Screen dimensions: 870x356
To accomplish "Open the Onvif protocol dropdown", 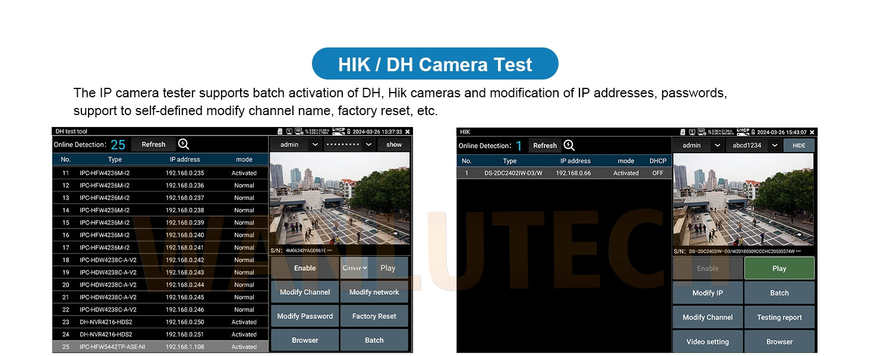I will [x=355, y=268].
